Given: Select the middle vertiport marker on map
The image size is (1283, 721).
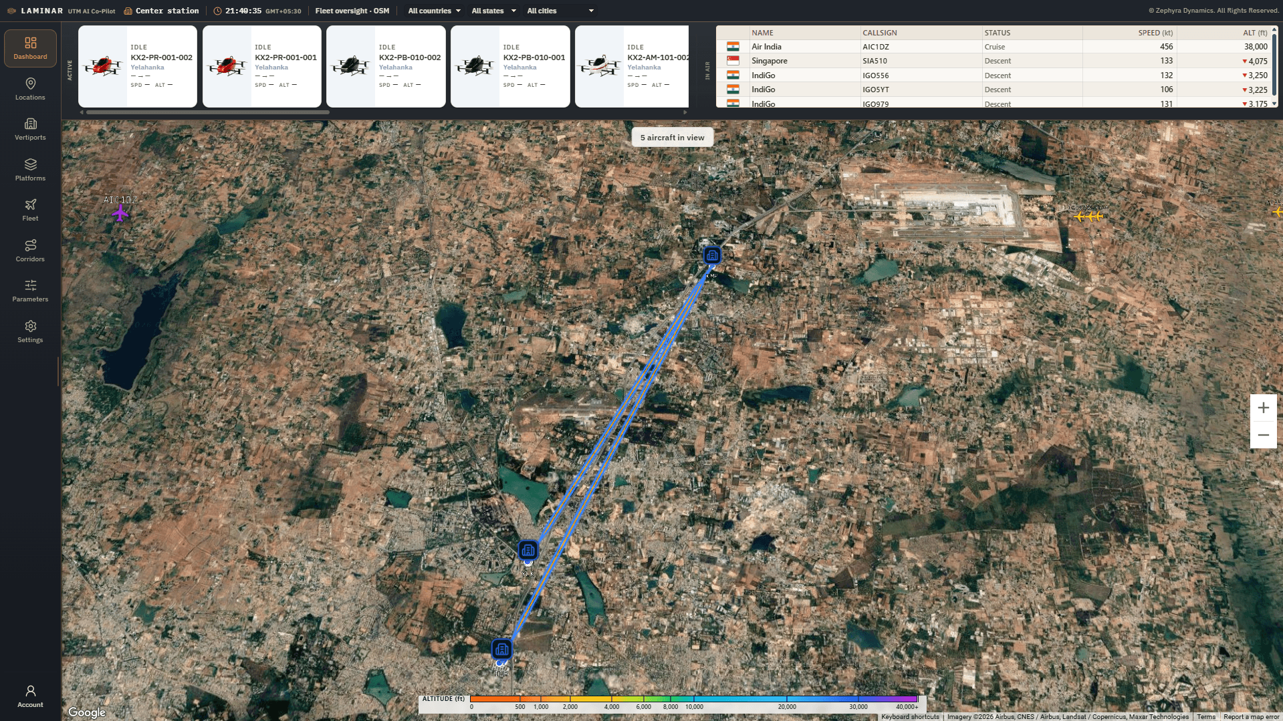Looking at the screenshot, I should click(x=528, y=550).
